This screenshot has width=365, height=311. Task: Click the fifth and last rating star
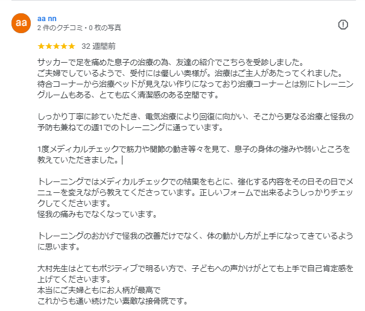72,46
